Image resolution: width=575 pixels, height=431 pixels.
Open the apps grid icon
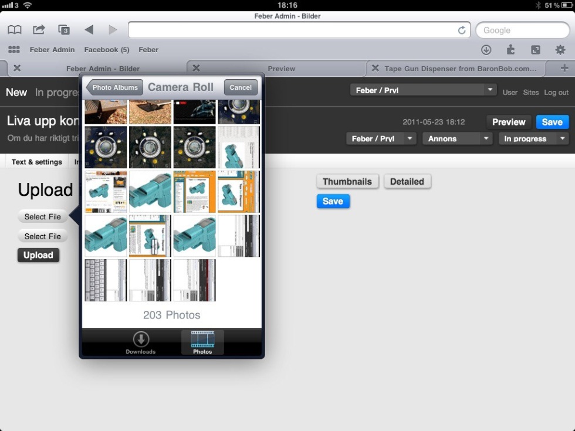click(x=14, y=50)
